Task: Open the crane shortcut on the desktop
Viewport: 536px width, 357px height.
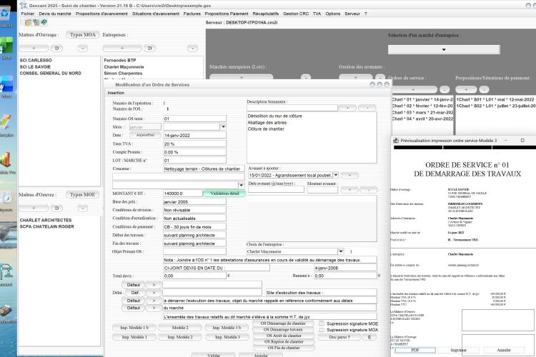Action: tap(6, 271)
